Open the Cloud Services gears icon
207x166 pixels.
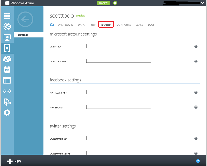point(7,59)
